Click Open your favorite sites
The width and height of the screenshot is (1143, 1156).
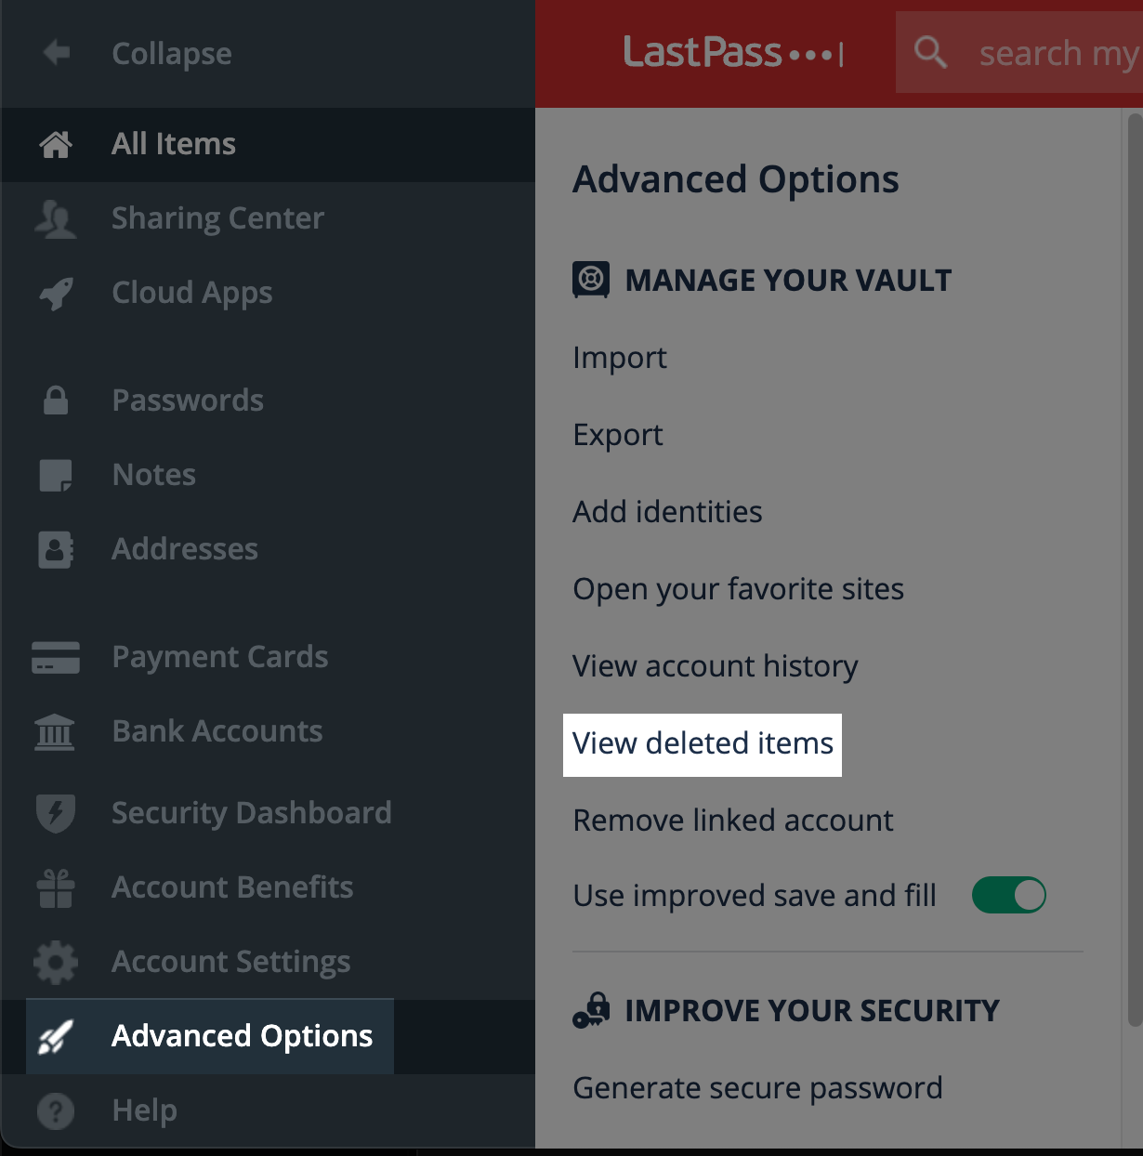[738, 589]
